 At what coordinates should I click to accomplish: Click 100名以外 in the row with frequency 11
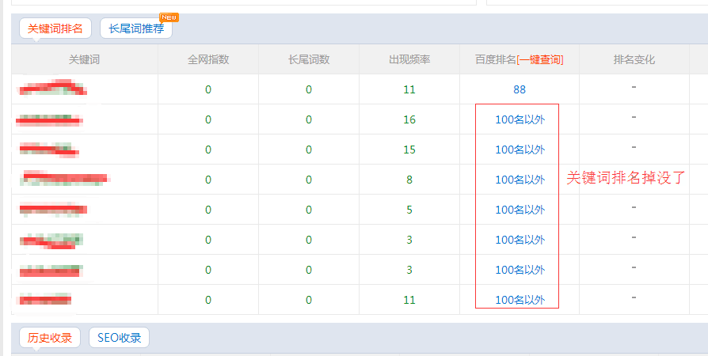(520, 300)
